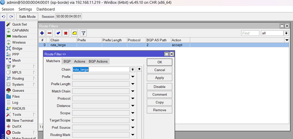The image size is (293, 139).
Task: Expand the Tools submenu
Action: (34, 114)
